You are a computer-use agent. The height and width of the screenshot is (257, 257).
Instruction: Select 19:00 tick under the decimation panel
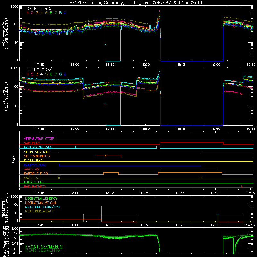click(x=215, y=225)
